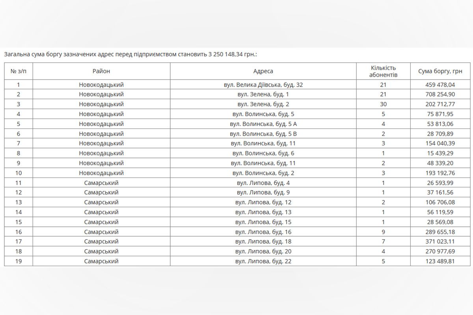Select address "вул. Липова, буд. 20"
The height and width of the screenshot is (315, 473).
pyautogui.click(x=263, y=251)
